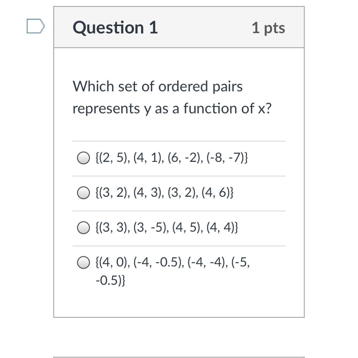358x358 pixels.
Task: Click the "Question 1" heading
Action: click(x=115, y=28)
